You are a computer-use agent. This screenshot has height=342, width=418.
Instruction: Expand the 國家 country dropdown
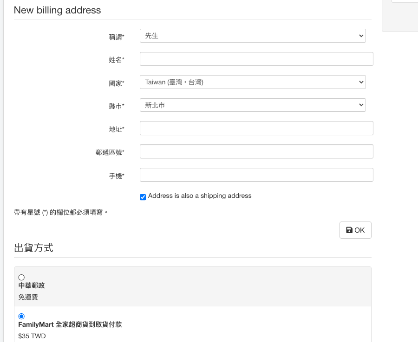tap(253, 82)
